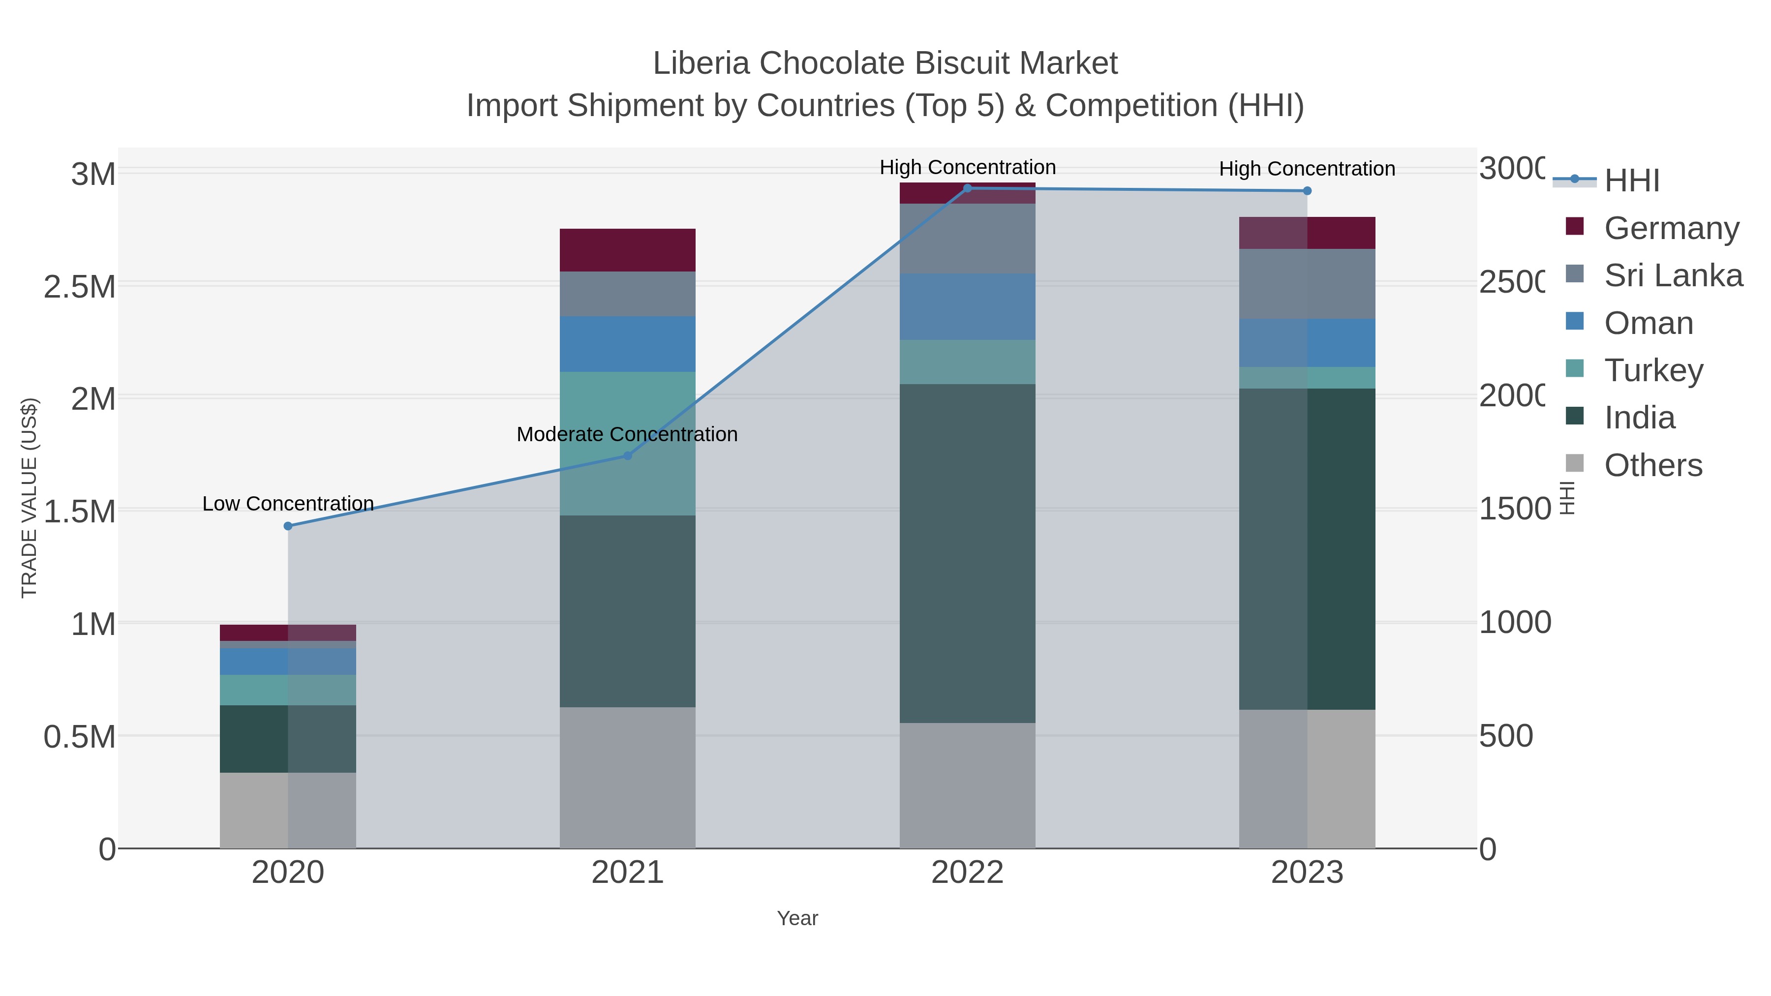Click the HHI line marker for 2020
The image size is (1771, 996).
pos(288,526)
